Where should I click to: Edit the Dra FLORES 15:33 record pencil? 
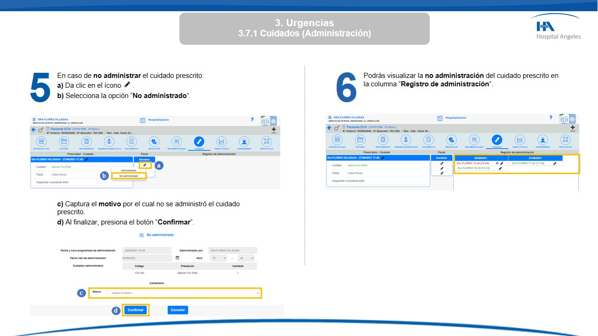[x=500, y=168]
